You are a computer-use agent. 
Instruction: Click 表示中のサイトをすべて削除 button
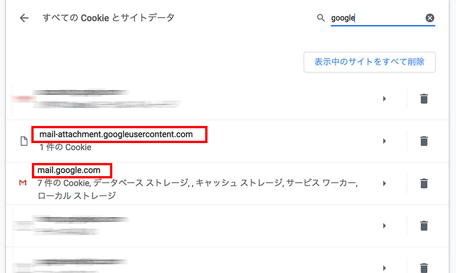[369, 62]
